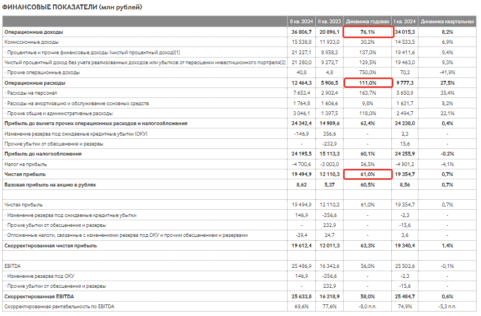Click the 27,5% quarterly cell
Screen dimensions: 481x316
(447, 83)
